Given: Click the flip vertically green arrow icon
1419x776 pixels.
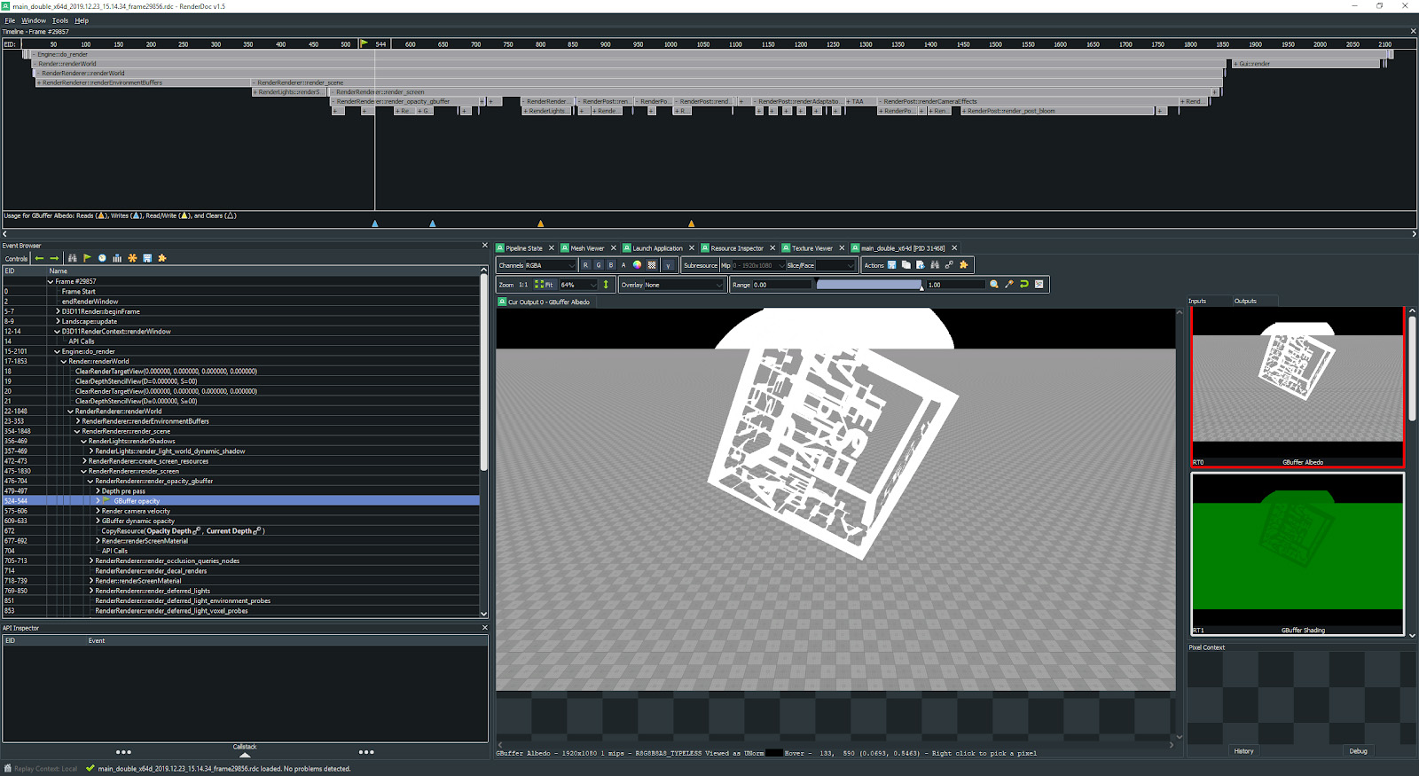Looking at the screenshot, I should [606, 285].
